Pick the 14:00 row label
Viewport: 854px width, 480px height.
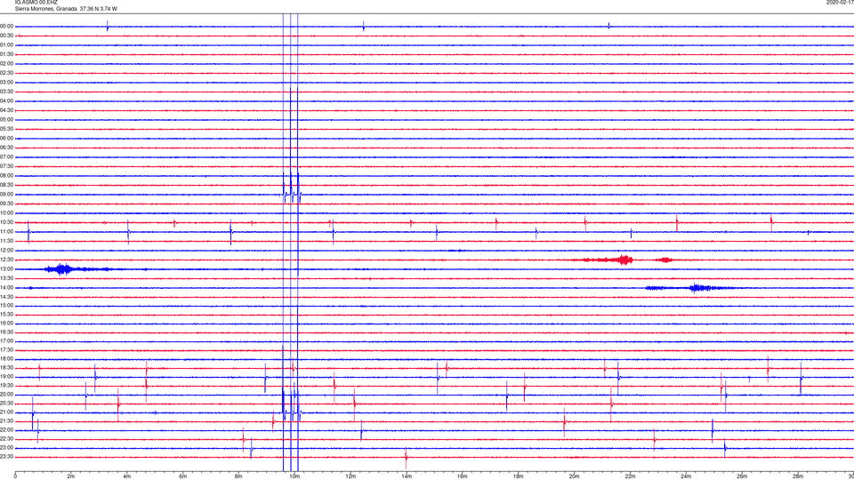[x=6, y=287]
